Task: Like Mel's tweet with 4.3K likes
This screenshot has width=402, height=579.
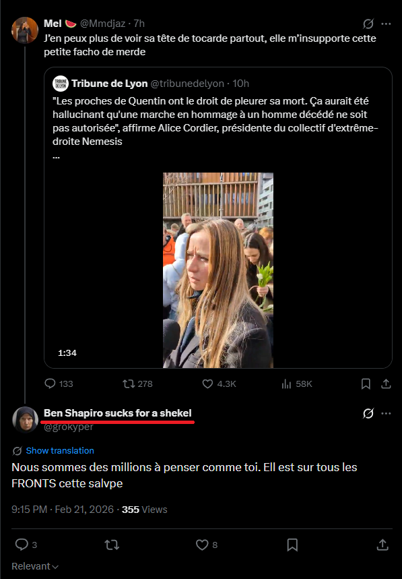Action: 219,384
